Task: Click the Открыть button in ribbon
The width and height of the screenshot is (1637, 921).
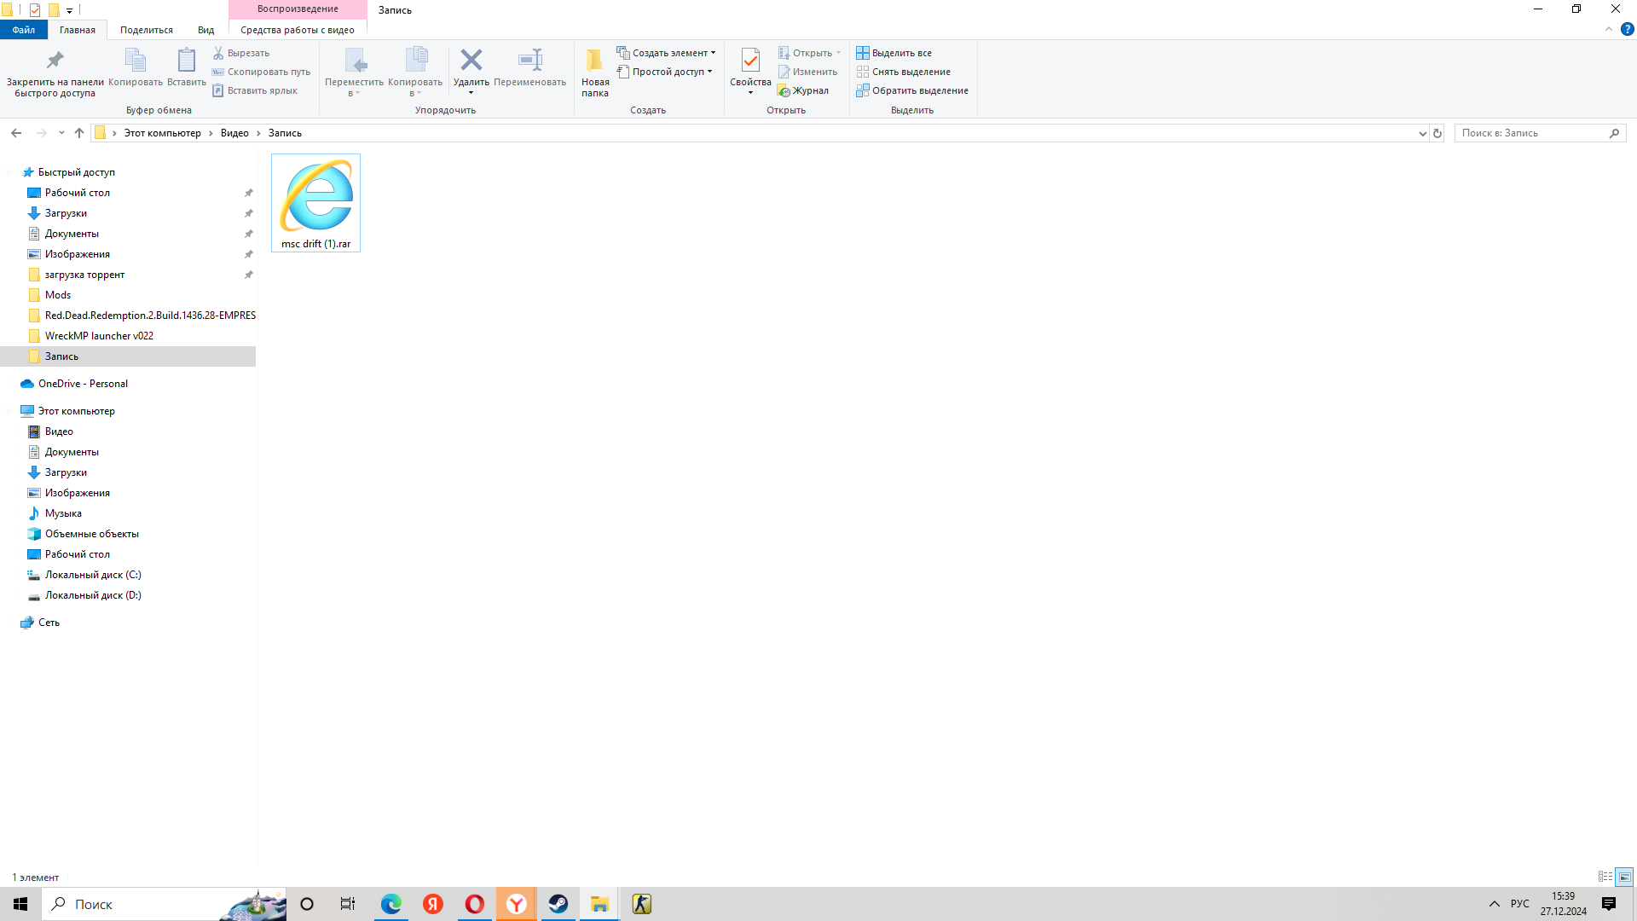Action: [x=809, y=53]
